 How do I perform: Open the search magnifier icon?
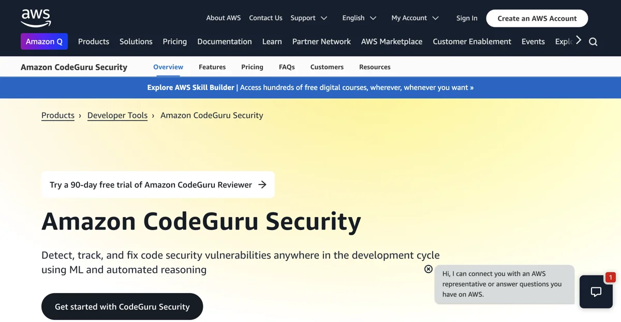point(593,42)
